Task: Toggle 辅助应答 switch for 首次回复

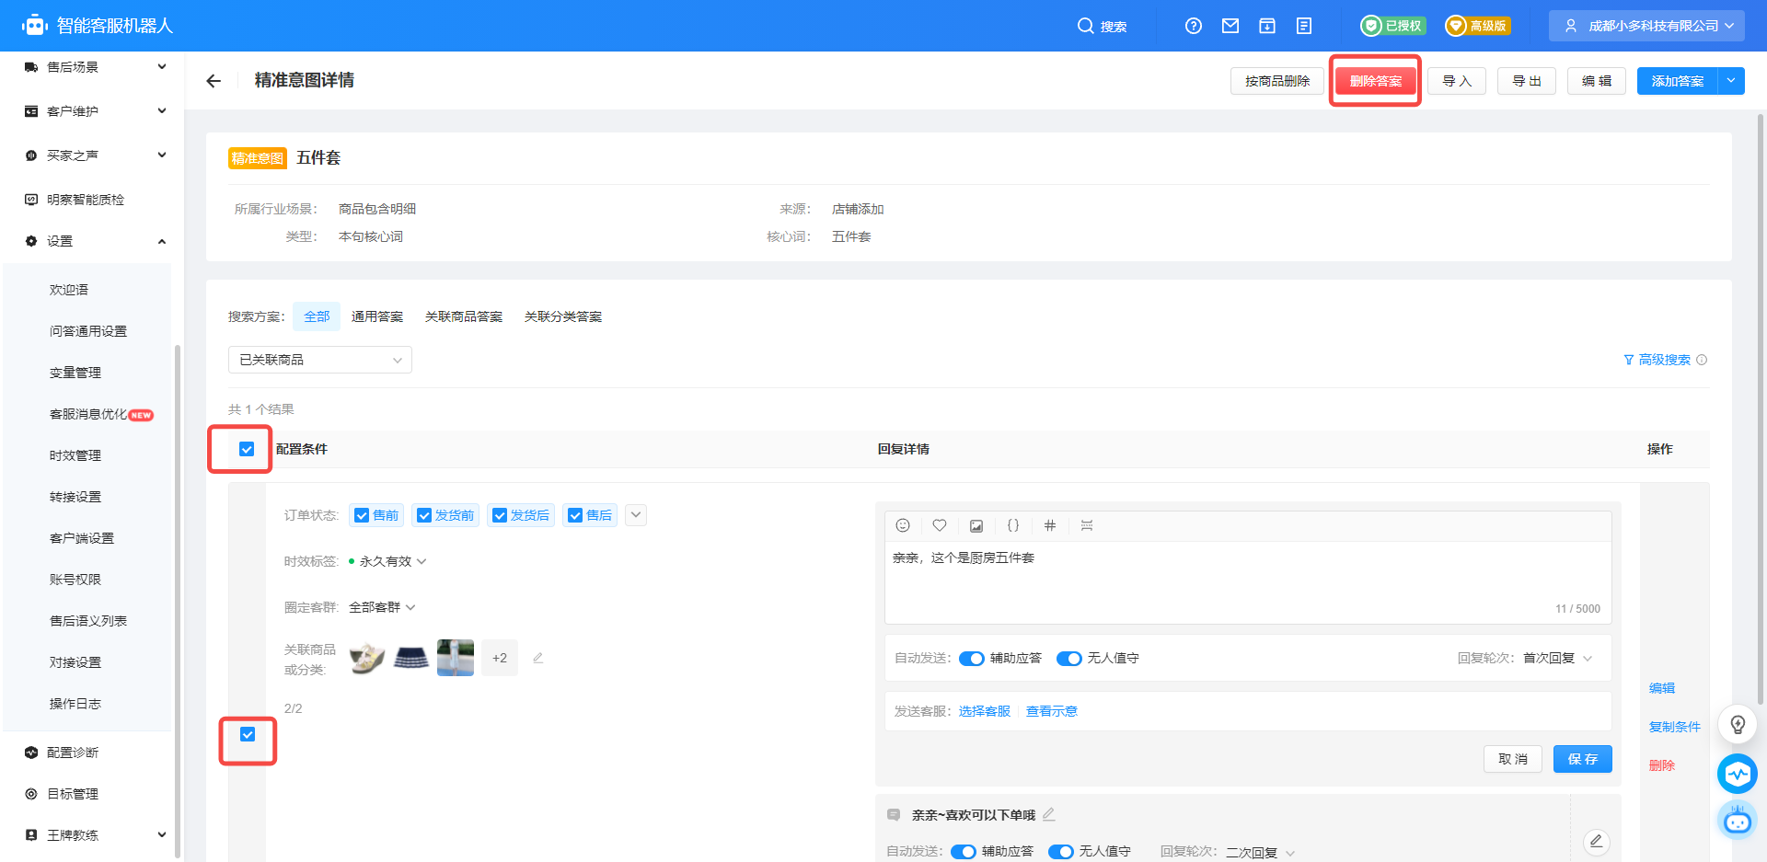Action: pyautogui.click(x=972, y=659)
